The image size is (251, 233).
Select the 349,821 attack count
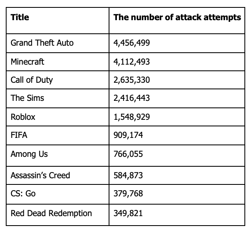point(128,213)
